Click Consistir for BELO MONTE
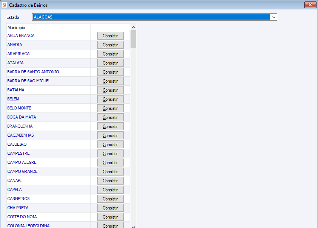Image resolution: width=318 pixels, height=228 pixels. (110, 108)
